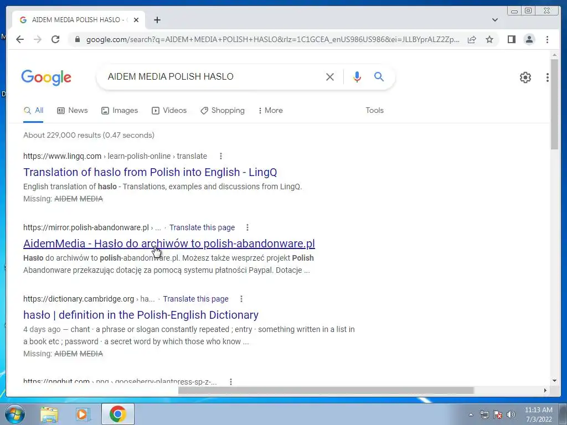Viewport: 567px width, 425px height.
Task: Click the Google logo
Action: 47,77
